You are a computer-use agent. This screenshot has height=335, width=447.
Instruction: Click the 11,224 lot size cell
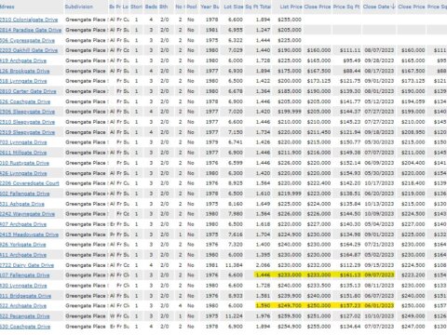pos(233,316)
